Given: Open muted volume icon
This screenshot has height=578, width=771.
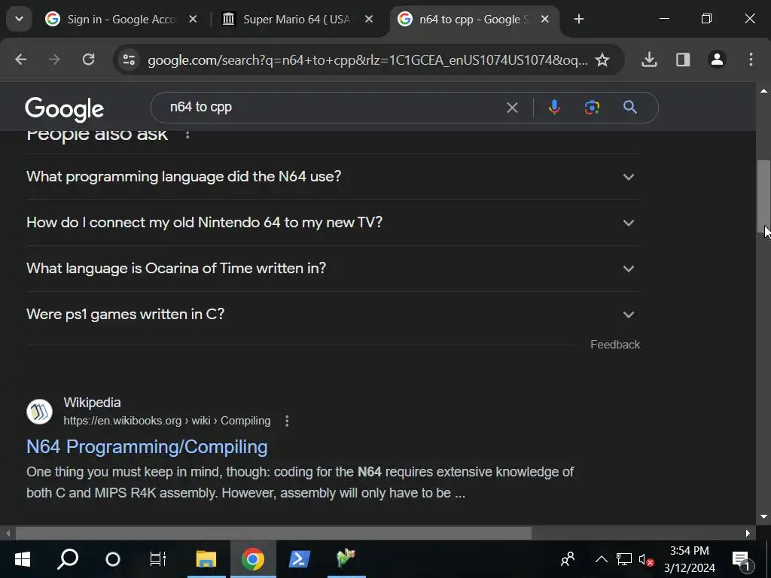Looking at the screenshot, I should (646, 559).
